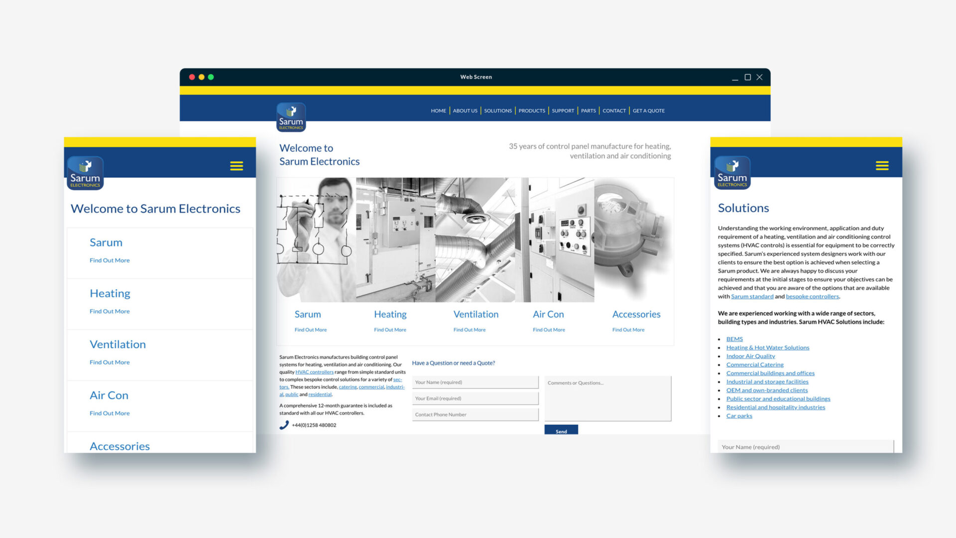
Task: Expand the bespoke controllers link
Action: [x=812, y=296]
